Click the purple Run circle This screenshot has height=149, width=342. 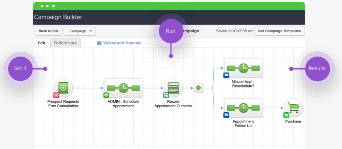click(171, 31)
